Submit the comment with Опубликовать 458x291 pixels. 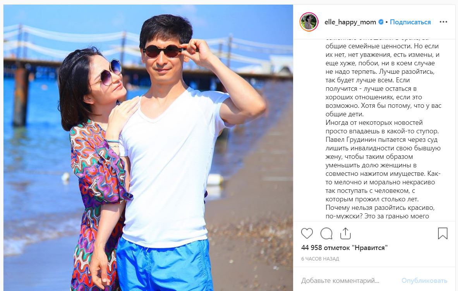[x=424, y=281]
